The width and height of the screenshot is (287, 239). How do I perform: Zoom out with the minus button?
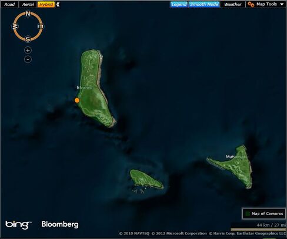click(x=28, y=59)
